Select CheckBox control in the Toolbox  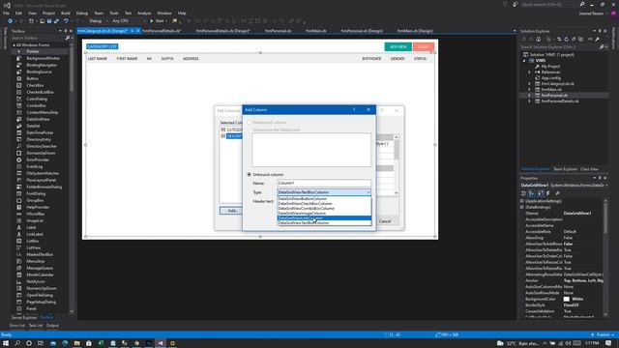35,85
